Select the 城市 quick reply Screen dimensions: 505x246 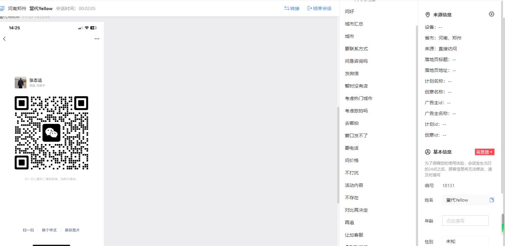pyautogui.click(x=349, y=36)
